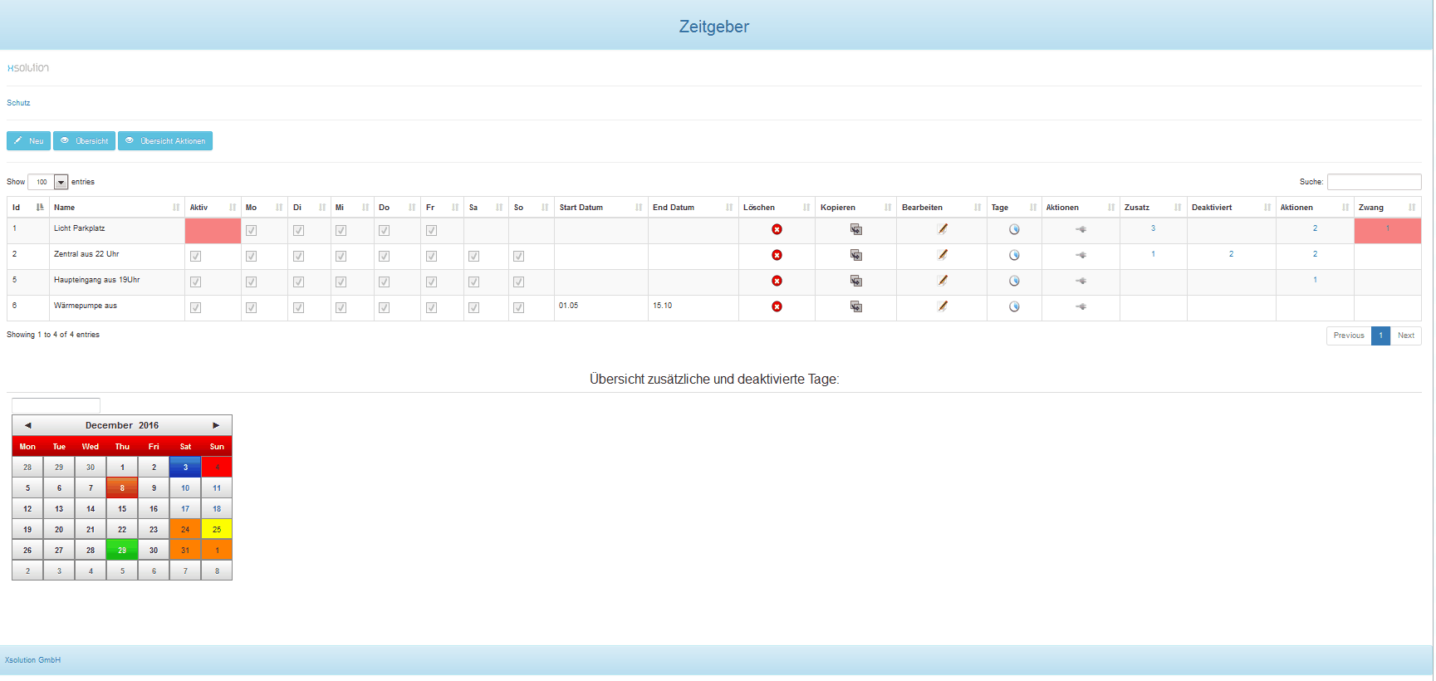
Task: Open Aktionen plug icon for Licht Parkplatz
Action: [x=1081, y=230]
